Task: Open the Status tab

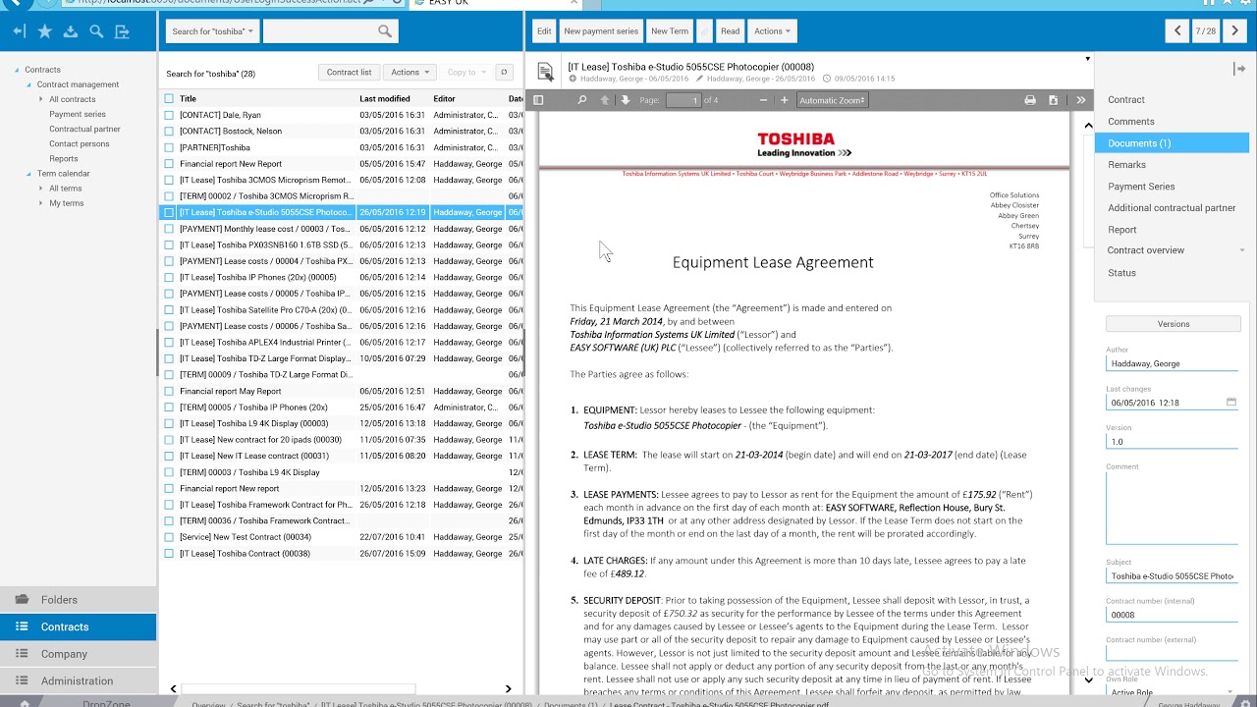Action: (1172, 273)
